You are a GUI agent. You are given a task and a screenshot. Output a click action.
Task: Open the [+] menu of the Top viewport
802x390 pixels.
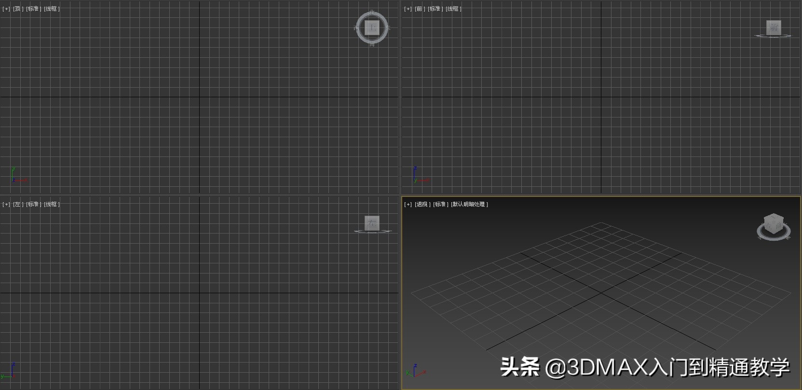(x=6, y=9)
